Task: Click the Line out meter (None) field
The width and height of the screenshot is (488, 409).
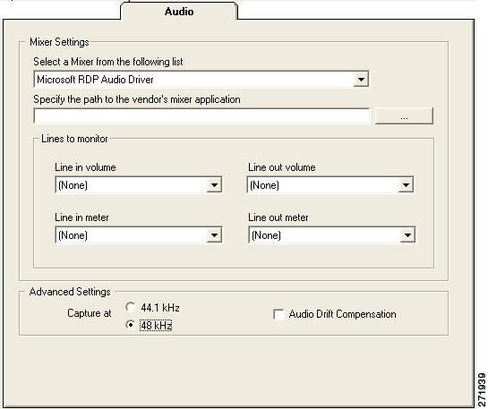Action: [332, 235]
